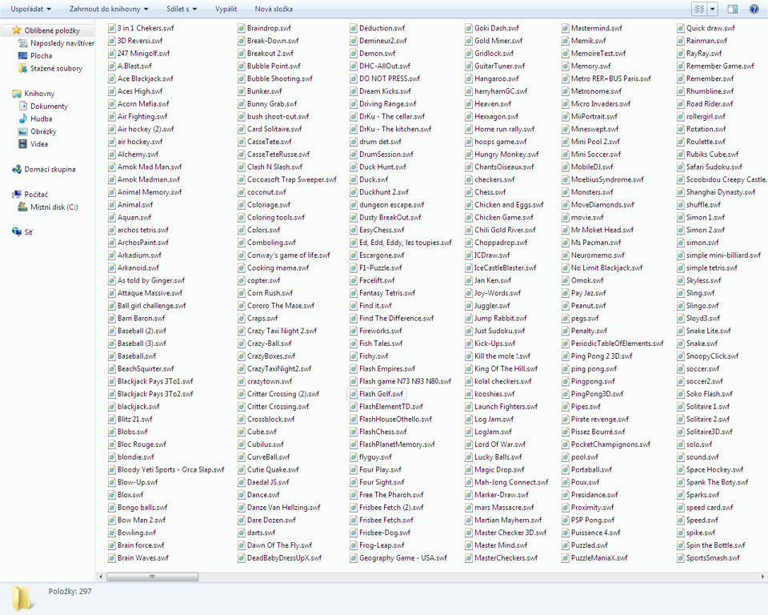Open the Sdílet s dropdown

(182, 9)
